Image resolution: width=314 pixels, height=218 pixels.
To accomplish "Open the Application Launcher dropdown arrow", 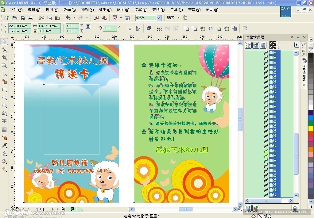I will click(121, 18).
